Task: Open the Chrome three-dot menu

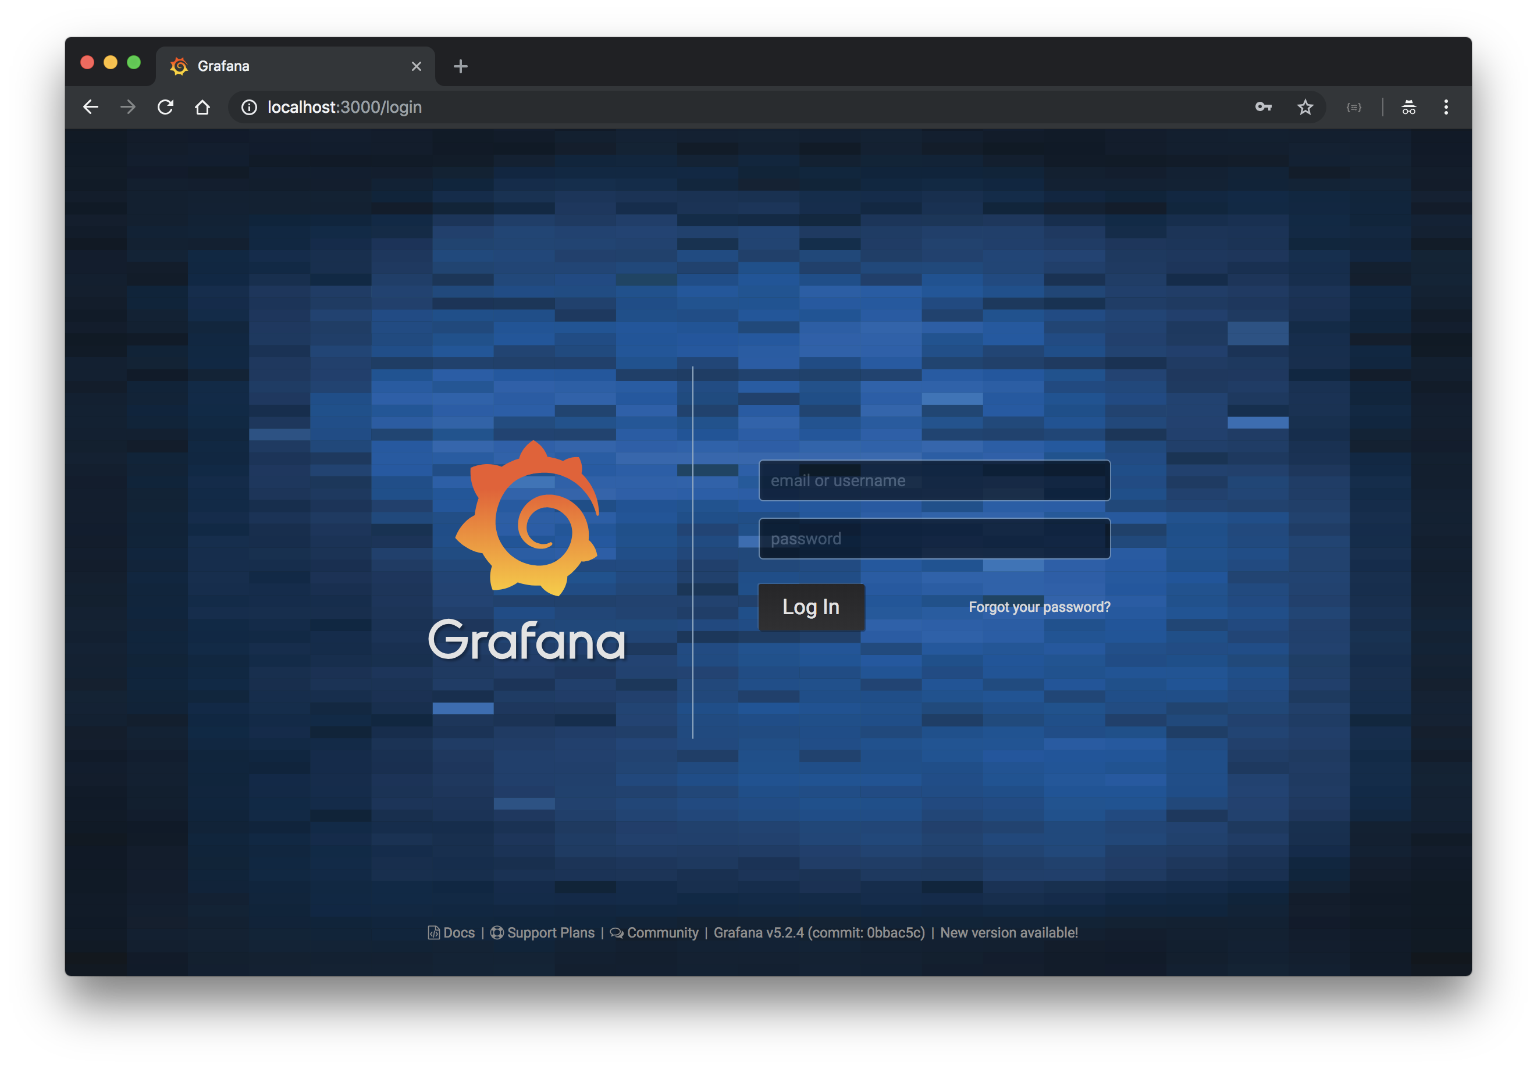Action: pyautogui.click(x=1446, y=107)
